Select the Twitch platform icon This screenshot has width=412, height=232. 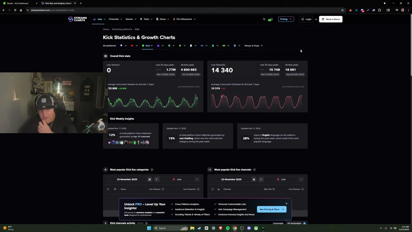(121, 45)
